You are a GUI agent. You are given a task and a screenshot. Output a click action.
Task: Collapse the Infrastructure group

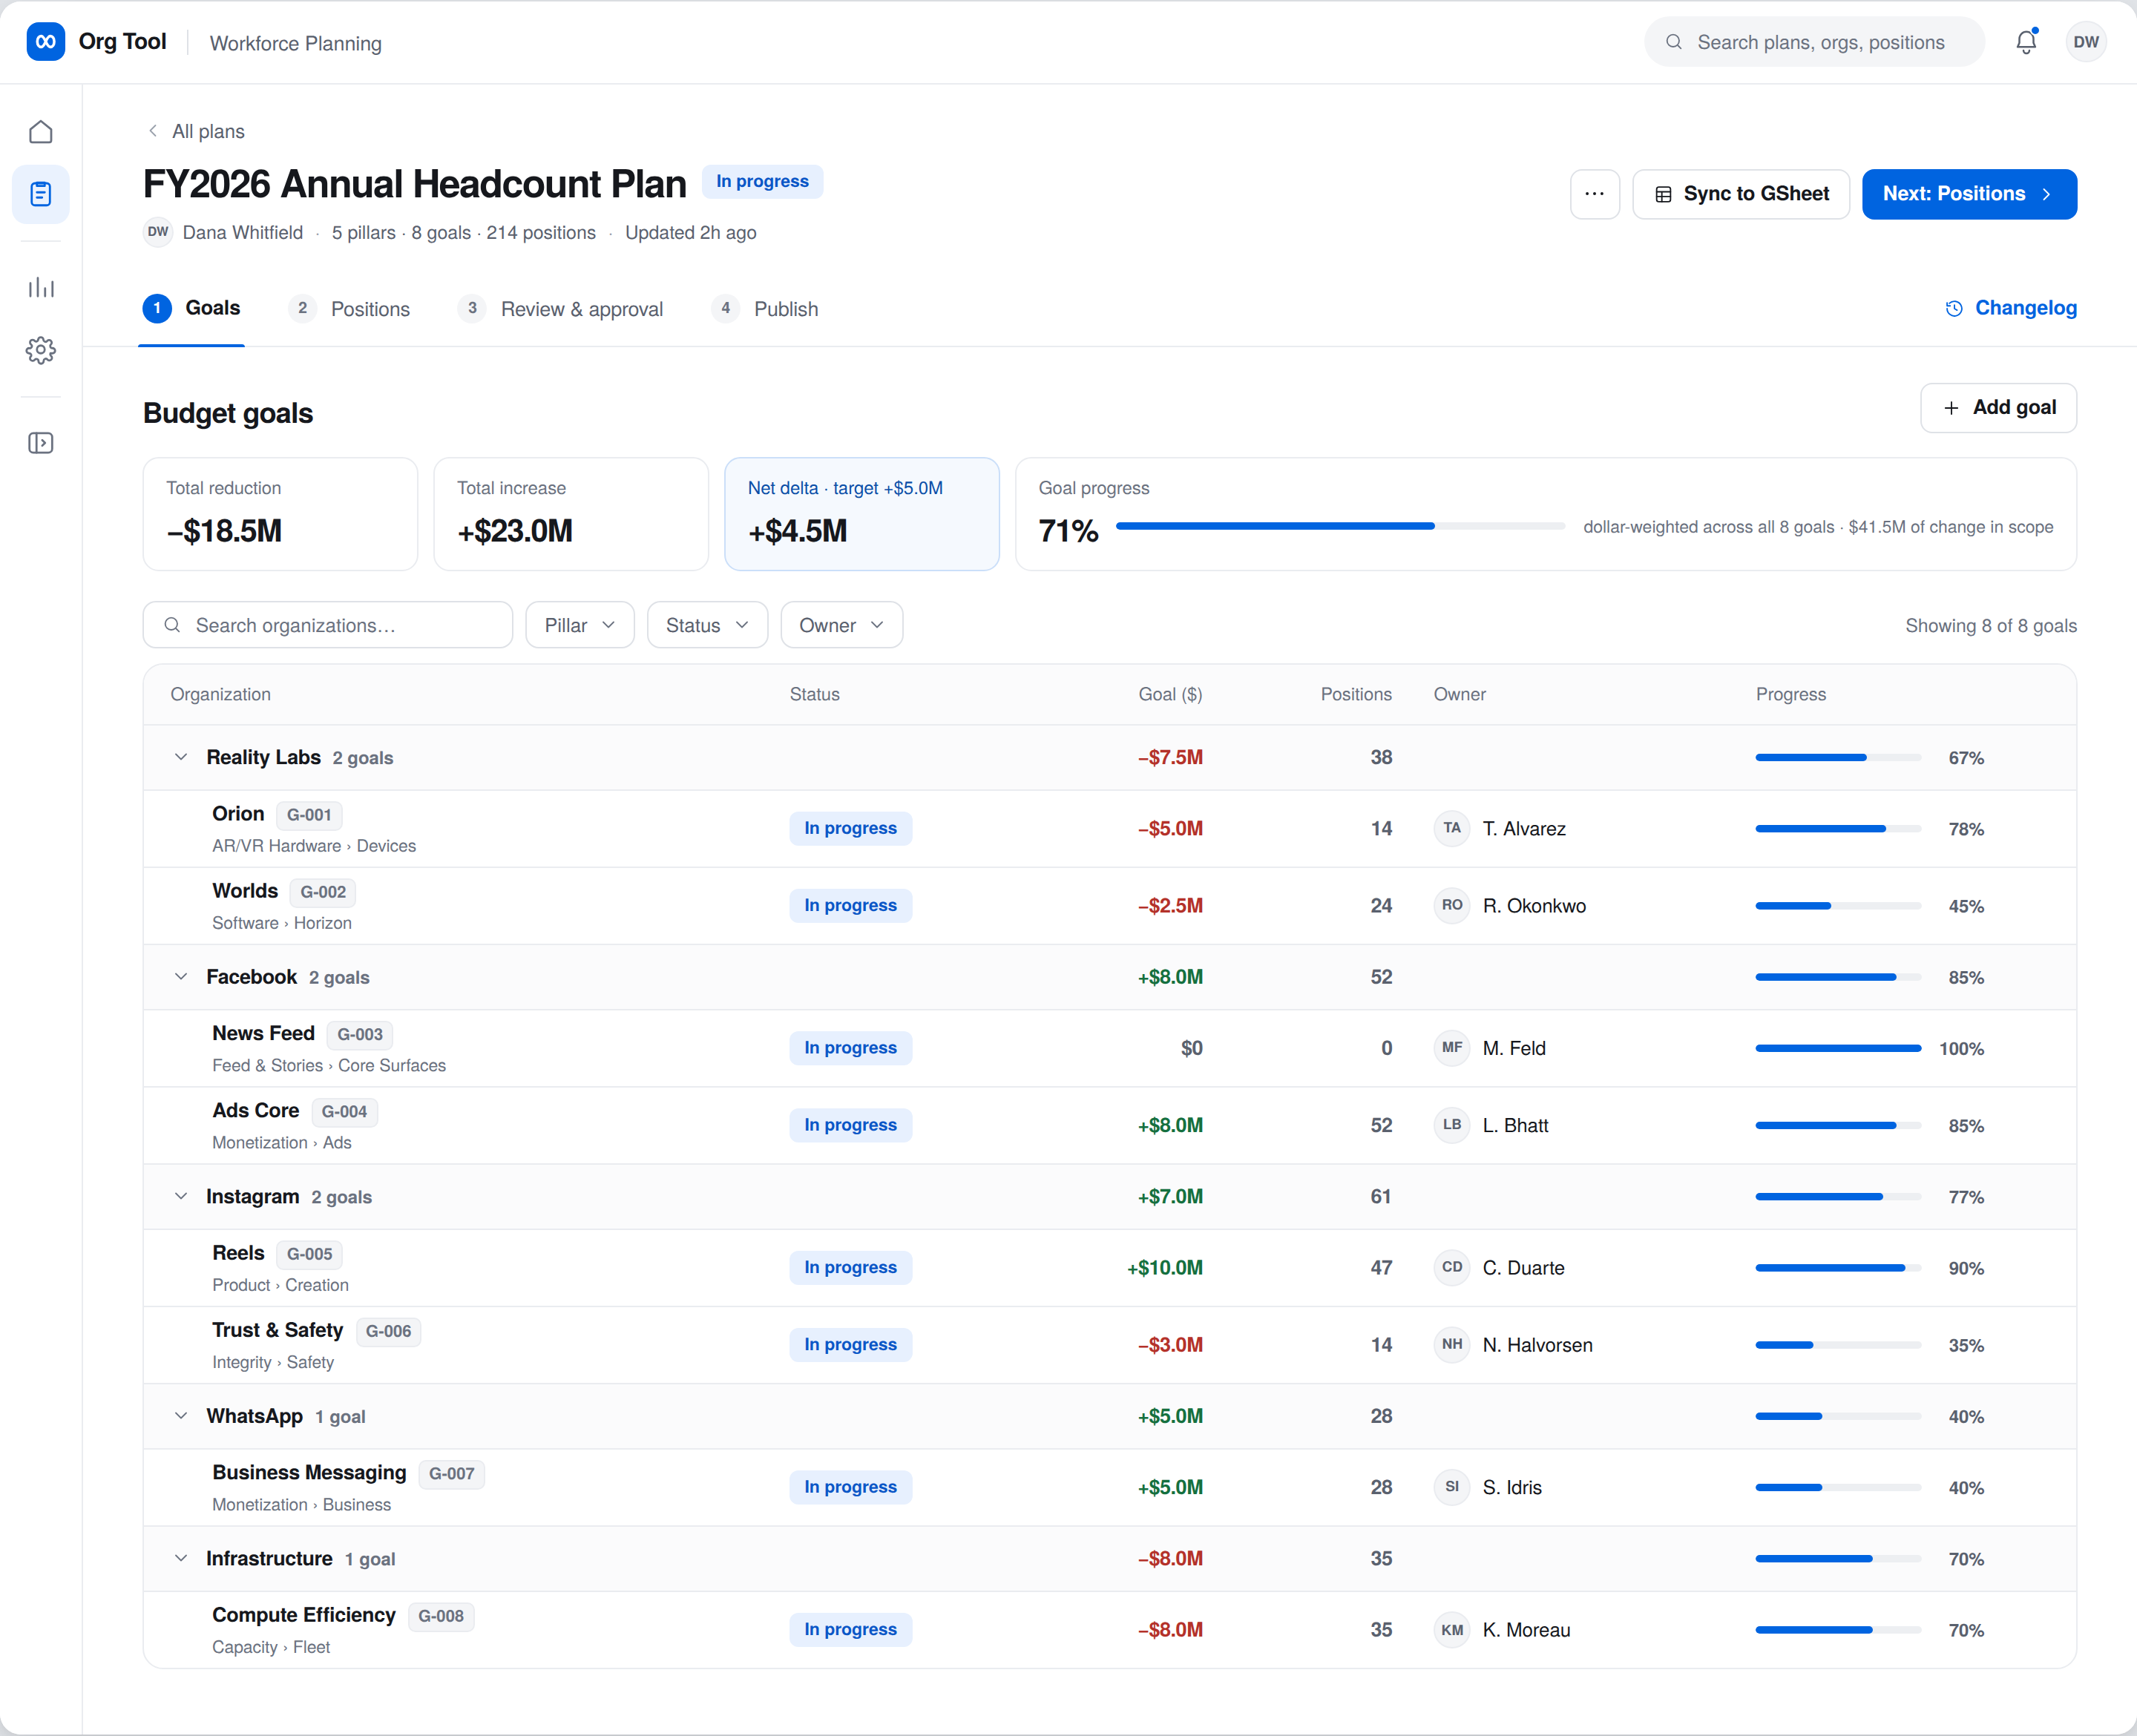(x=181, y=1558)
